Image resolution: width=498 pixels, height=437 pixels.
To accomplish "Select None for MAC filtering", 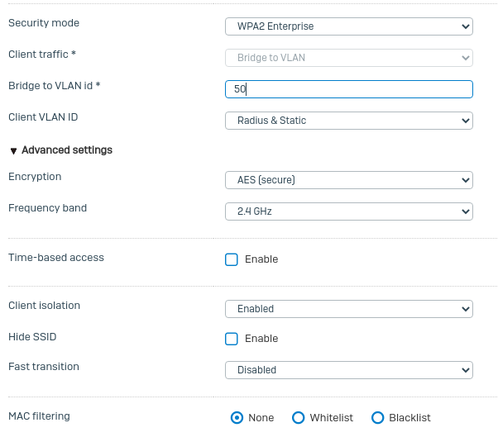I will pos(237,418).
